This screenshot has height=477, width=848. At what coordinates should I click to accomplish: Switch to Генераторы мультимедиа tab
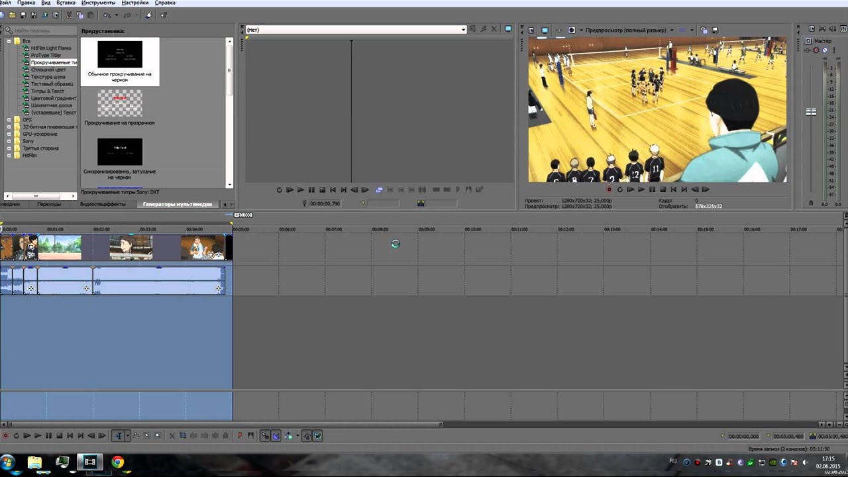coord(177,204)
